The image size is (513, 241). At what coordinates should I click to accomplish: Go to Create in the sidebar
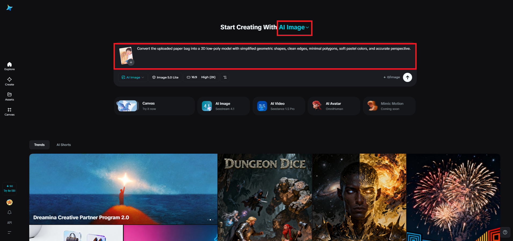[9, 81]
